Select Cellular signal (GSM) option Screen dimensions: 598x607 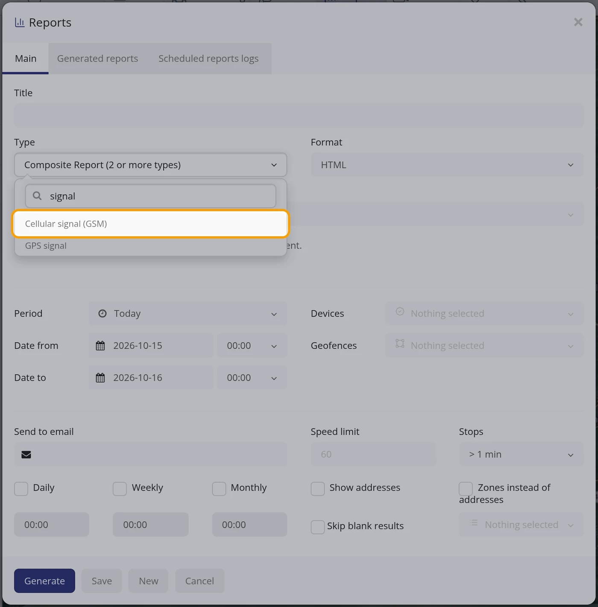click(150, 224)
